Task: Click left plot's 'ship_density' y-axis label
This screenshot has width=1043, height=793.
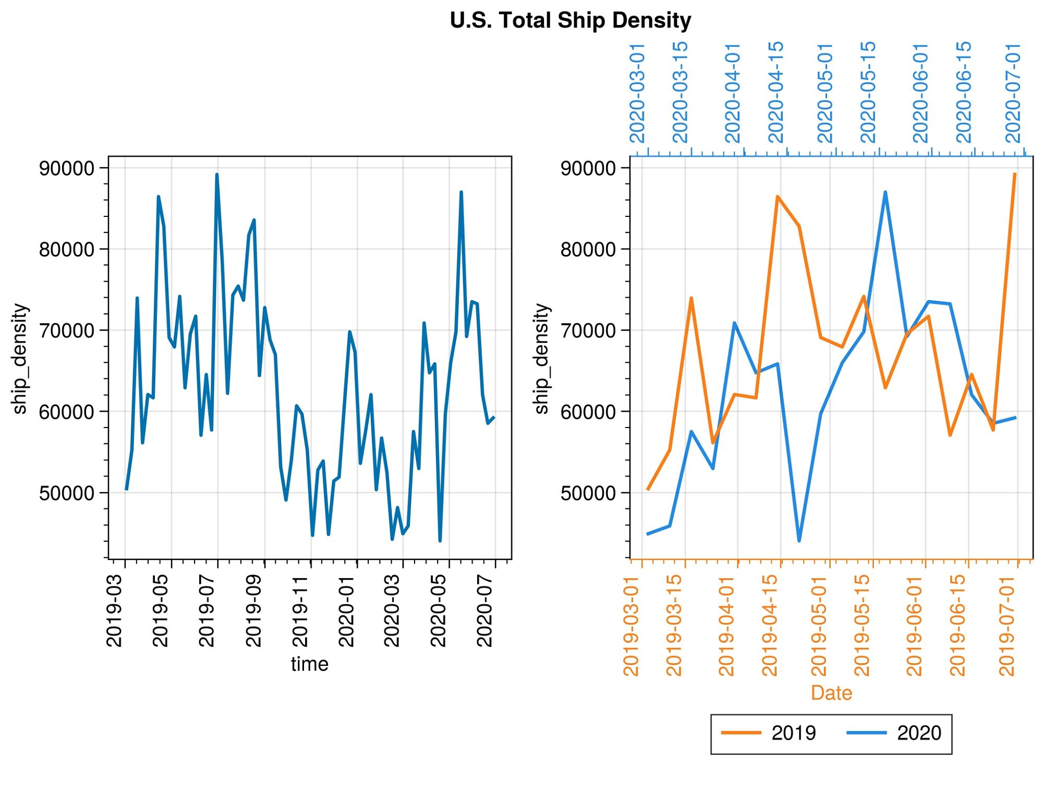Action: [x=19, y=359]
